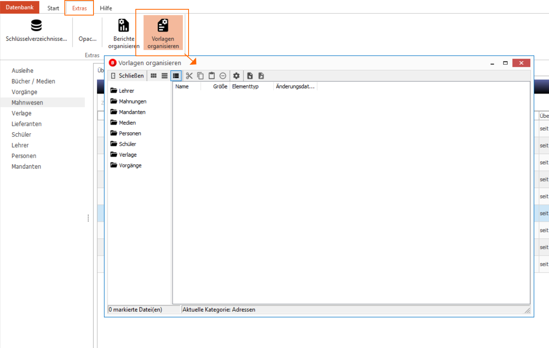
Task: Open the settings gear icon
Action: coord(236,76)
